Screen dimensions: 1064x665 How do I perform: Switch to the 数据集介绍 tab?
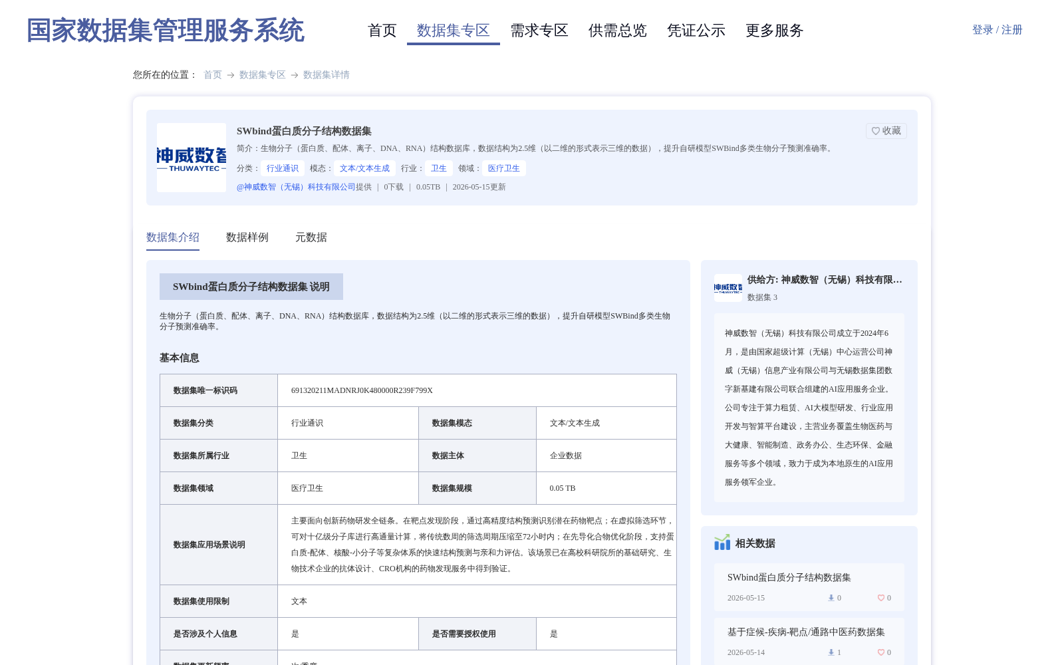pos(173,237)
